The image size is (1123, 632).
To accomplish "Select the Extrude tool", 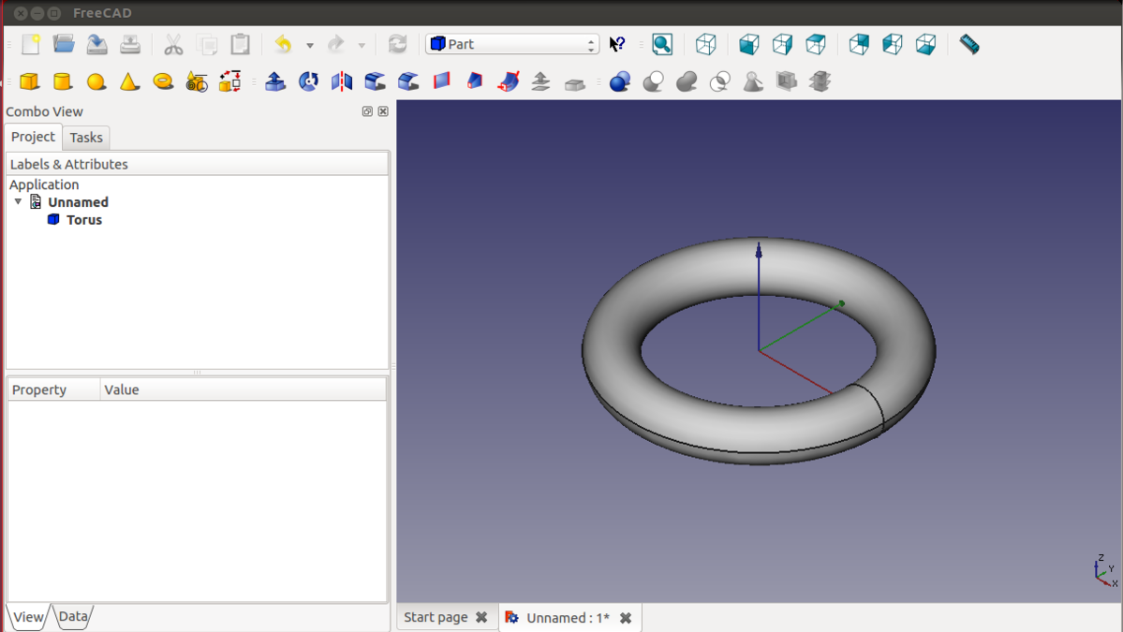I will (275, 82).
